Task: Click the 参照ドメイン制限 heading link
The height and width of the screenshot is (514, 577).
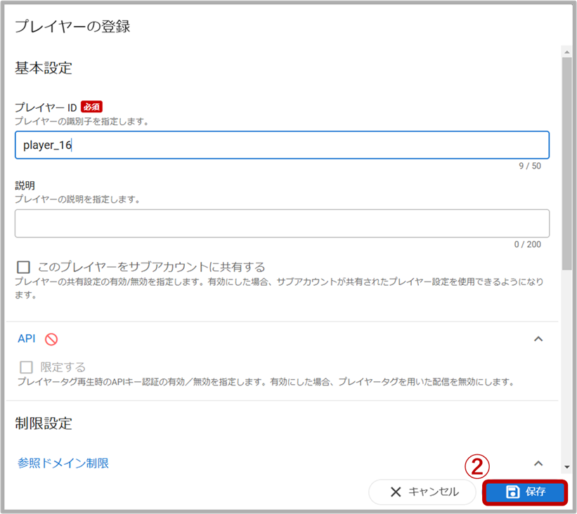Action: tap(63, 463)
